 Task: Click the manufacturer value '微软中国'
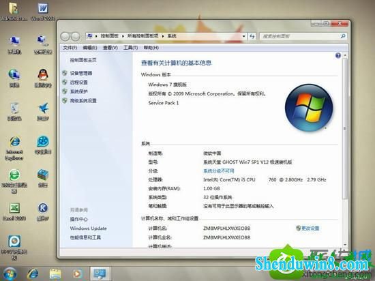[x=212, y=153]
